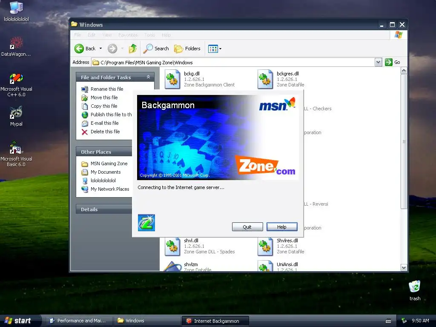
Task: Click the Search toolbar button
Action: tap(156, 49)
